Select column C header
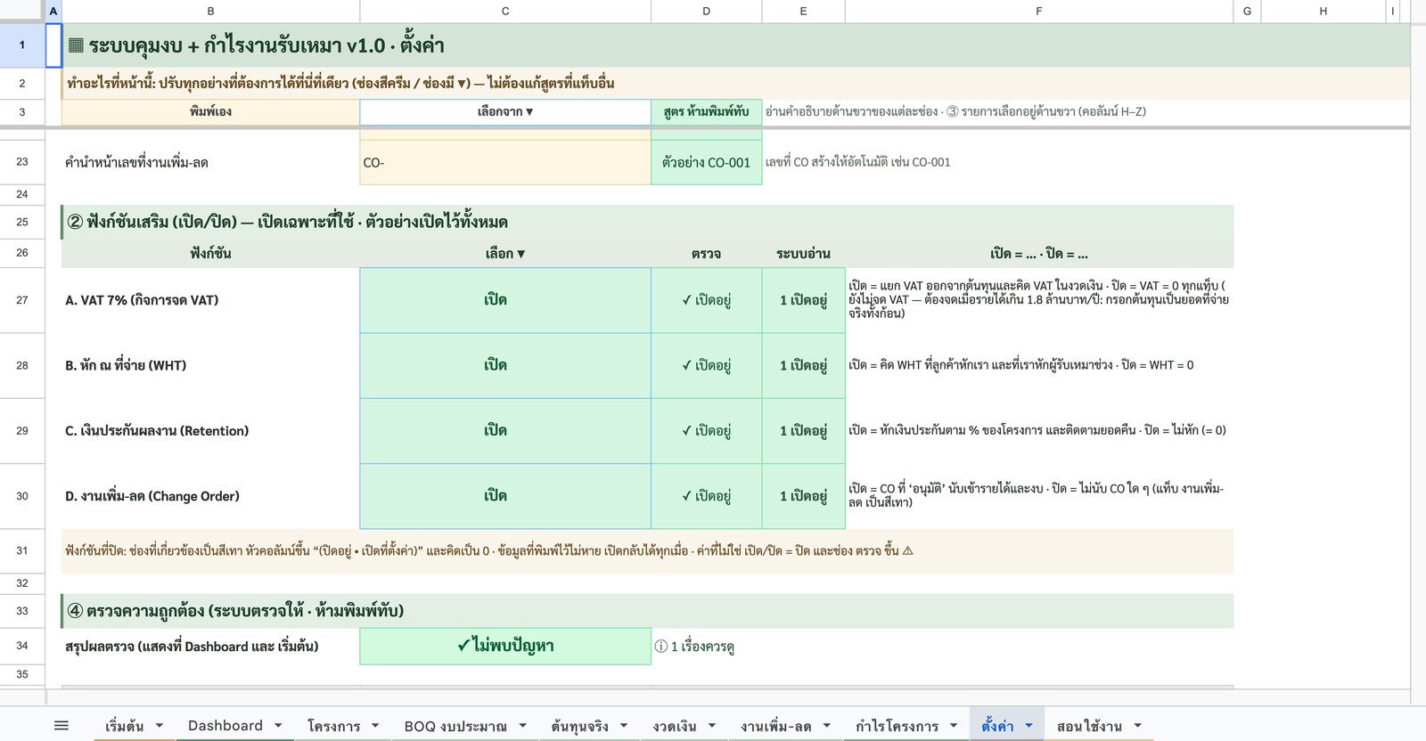The image size is (1426, 741). [505, 11]
